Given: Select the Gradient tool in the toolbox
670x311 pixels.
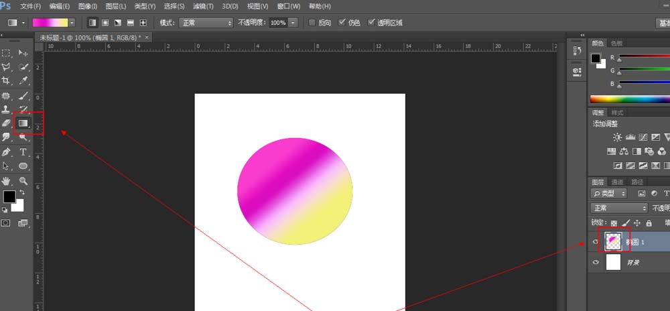Looking at the screenshot, I should (x=23, y=123).
